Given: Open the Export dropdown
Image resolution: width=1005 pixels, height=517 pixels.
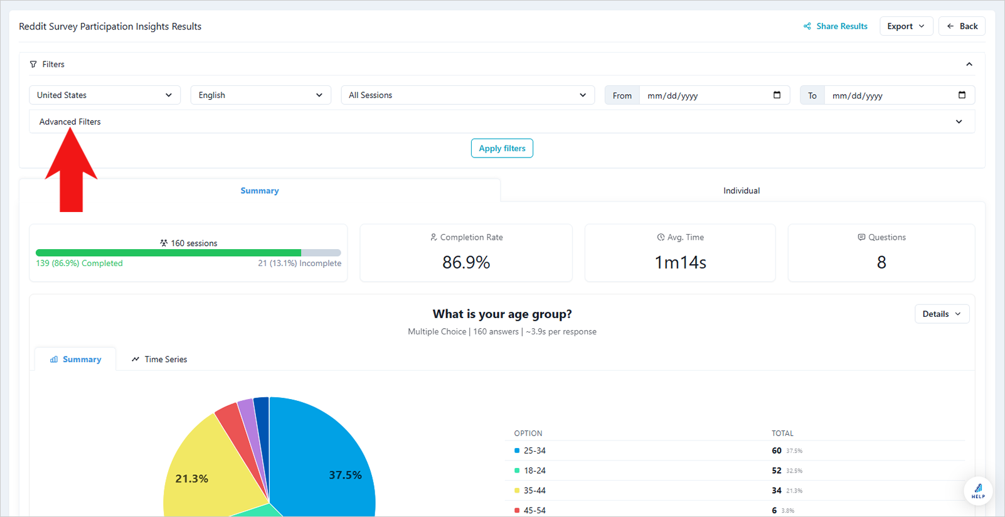Looking at the screenshot, I should pos(906,26).
